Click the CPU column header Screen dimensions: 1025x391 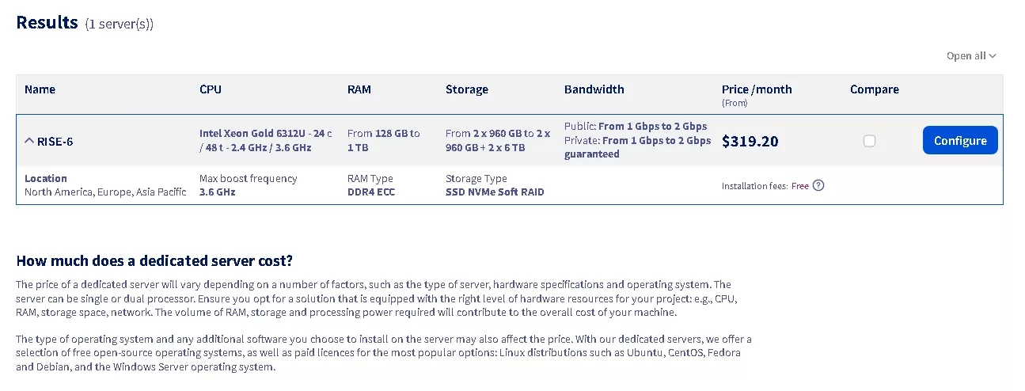211,89
